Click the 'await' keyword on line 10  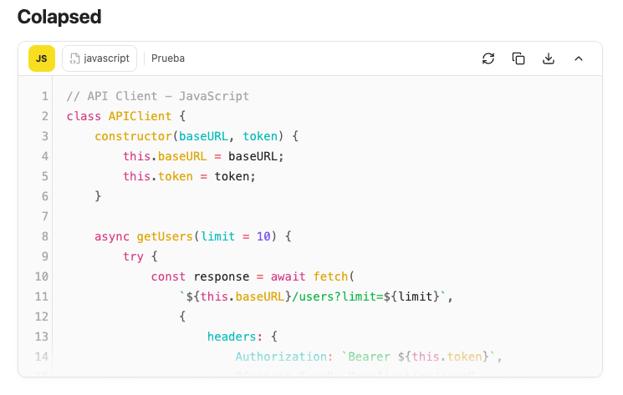[x=288, y=276]
